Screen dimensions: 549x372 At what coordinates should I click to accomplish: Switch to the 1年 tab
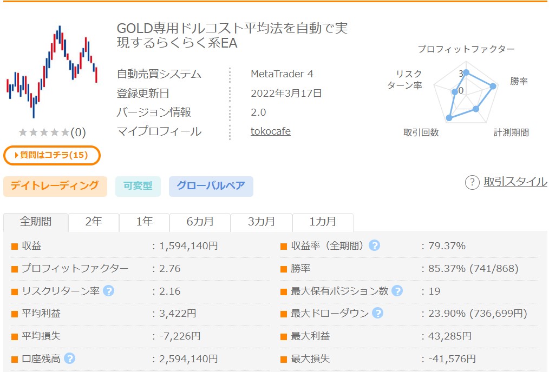[x=144, y=222]
